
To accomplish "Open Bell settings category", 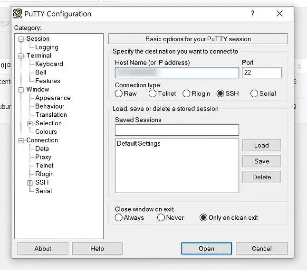I will click(41, 72).
